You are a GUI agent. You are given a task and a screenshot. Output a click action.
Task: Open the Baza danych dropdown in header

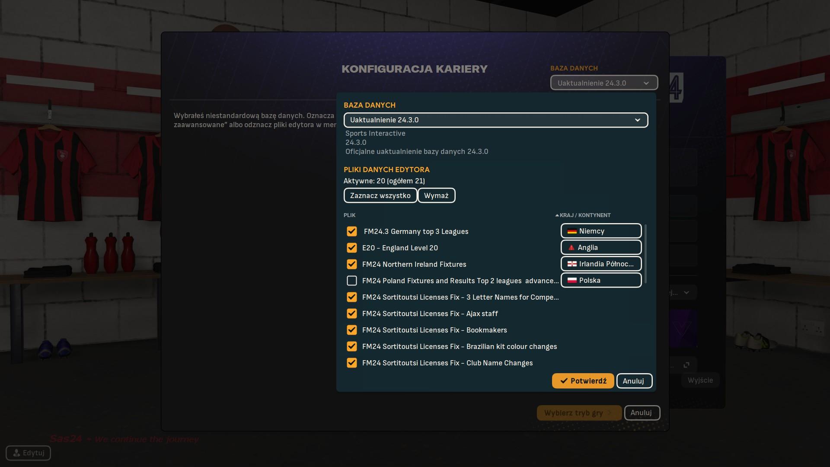(x=604, y=83)
